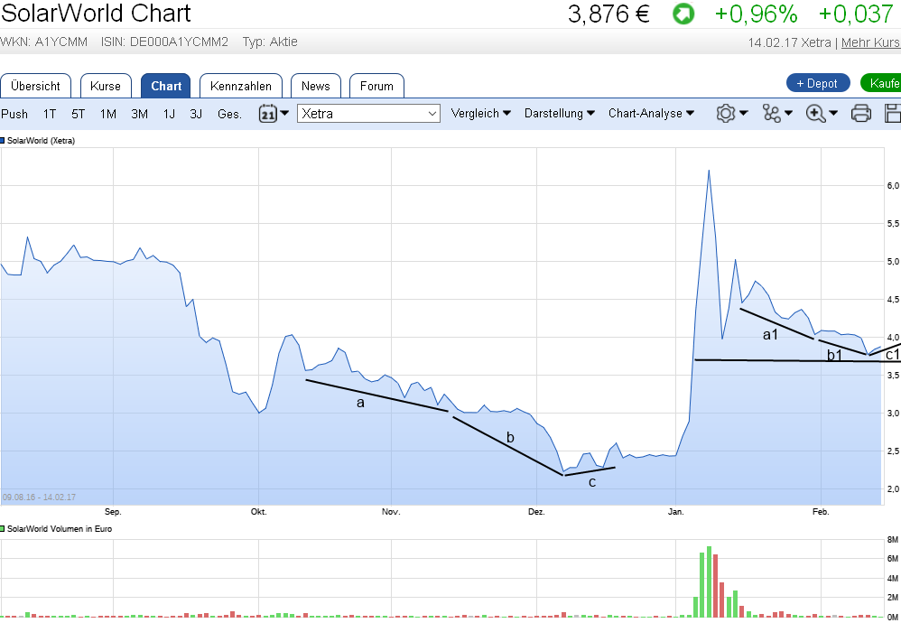Image resolution: width=901 pixels, height=623 pixels.
Task: Open the News tab
Action: (x=315, y=85)
